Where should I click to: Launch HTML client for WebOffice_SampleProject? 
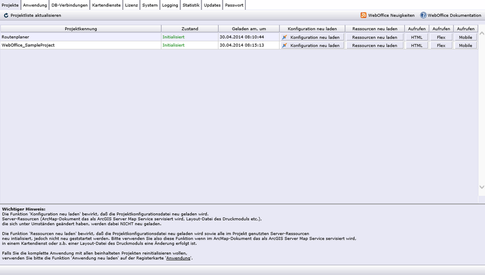416,45
